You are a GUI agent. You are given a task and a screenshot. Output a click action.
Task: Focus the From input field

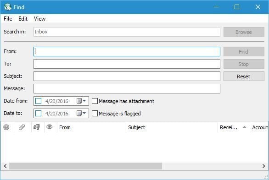pyautogui.click(x=127, y=51)
